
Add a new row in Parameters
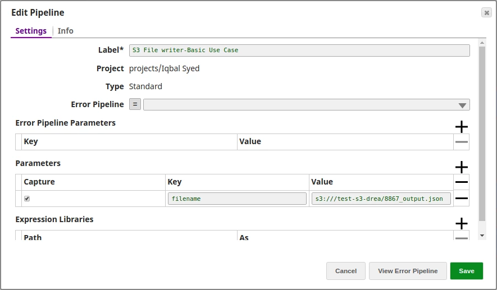pyautogui.click(x=461, y=167)
